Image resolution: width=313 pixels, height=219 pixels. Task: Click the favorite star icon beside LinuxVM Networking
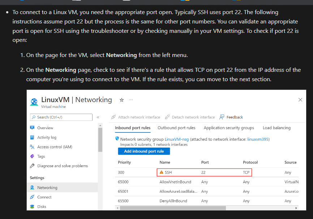coord(121,100)
